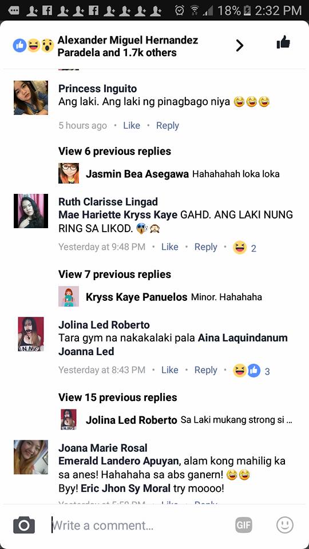Reply to Ruth Clarisse Lingad's comment

coord(205,247)
